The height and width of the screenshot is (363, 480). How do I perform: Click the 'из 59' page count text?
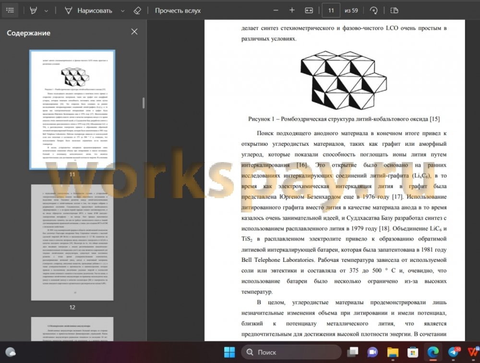tap(351, 11)
